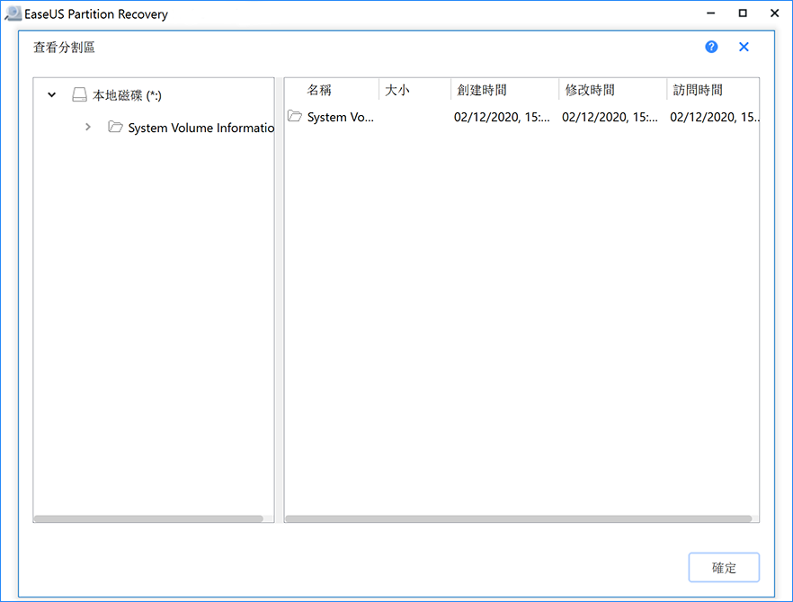Collapse the 本地磁碟 (*:) tree node
793x602 pixels.
pos(51,95)
